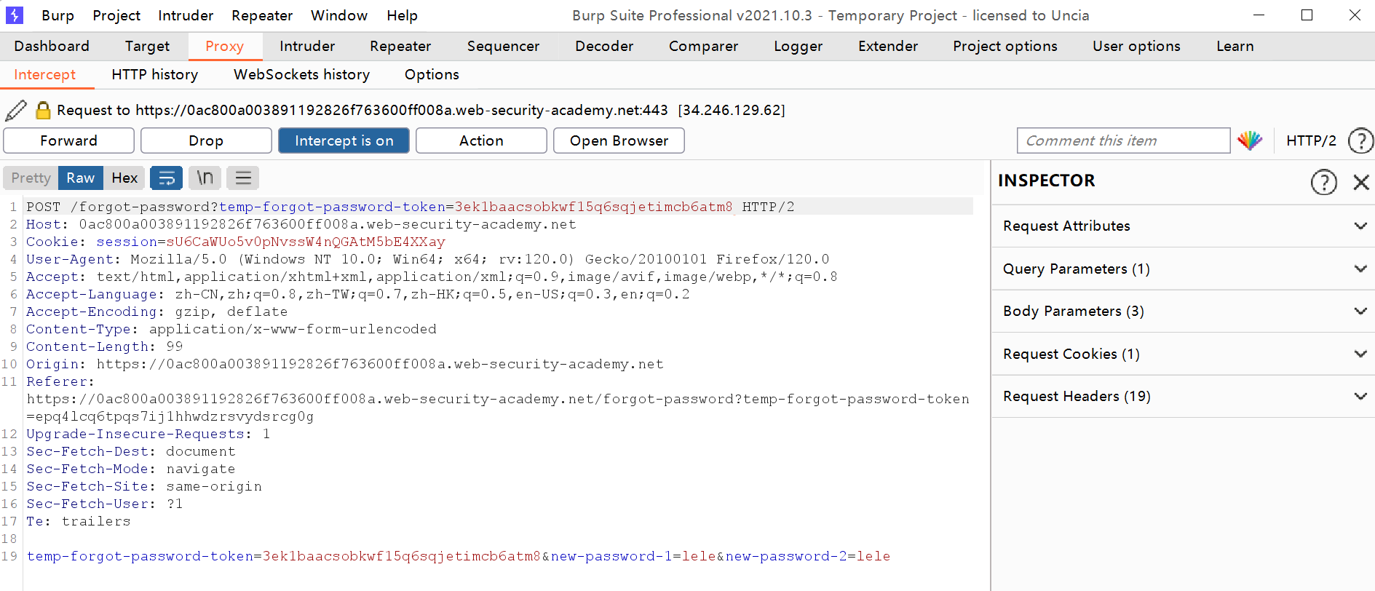
Task: Click the padlock HTTPS icon
Action: [x=43, y=110]
